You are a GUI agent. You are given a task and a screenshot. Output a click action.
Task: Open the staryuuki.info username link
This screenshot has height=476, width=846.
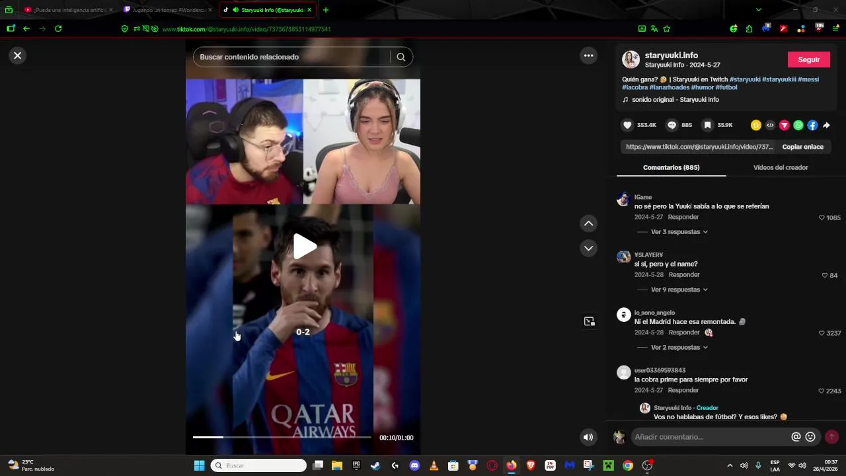click(x=672, y=56)
